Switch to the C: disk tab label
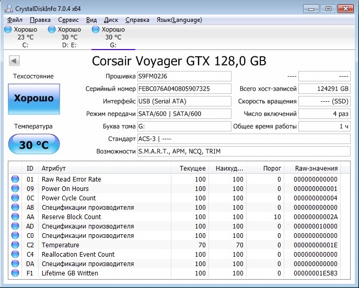Viewport: 359px width, 288px height. pos(26,45)
